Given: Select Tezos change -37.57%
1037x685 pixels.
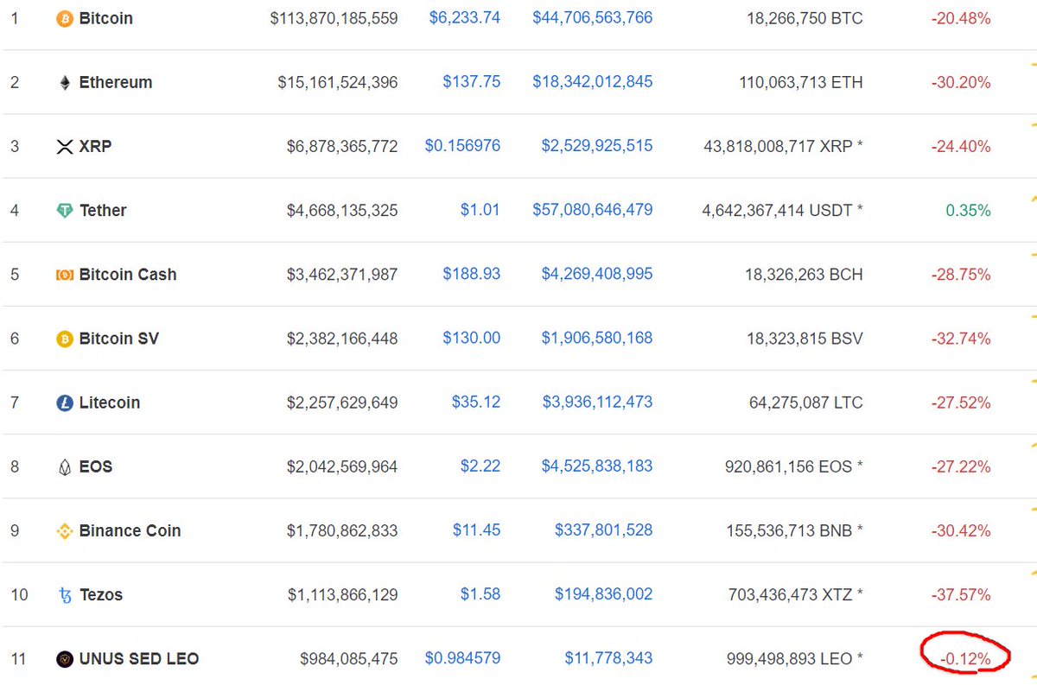Looking at the screenshot, I should [x=961, y=595].
